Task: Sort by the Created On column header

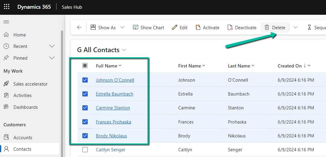Action: [x=290, y=66]
